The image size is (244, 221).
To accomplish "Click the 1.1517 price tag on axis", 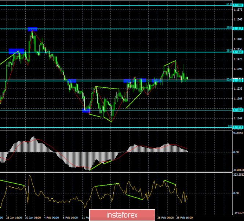I will pyautogui.click(x=238, y=29).
